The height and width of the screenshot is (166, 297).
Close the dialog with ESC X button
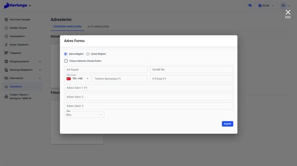click(288, 14)
